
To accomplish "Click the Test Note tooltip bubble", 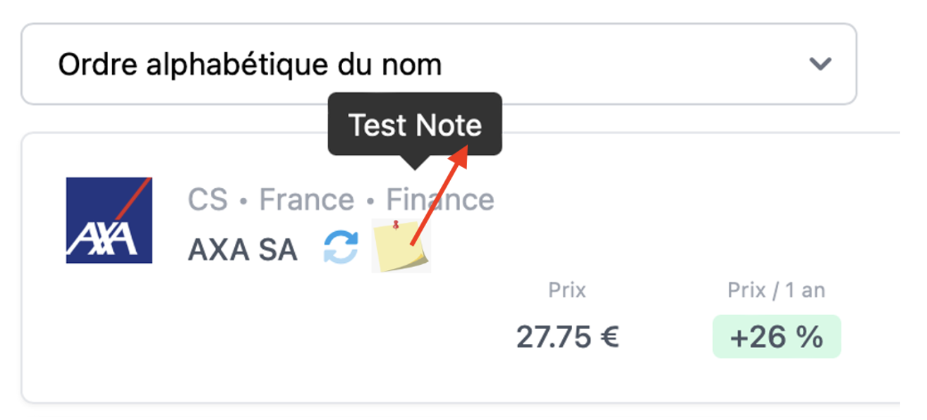I will [x=415, y=124].
